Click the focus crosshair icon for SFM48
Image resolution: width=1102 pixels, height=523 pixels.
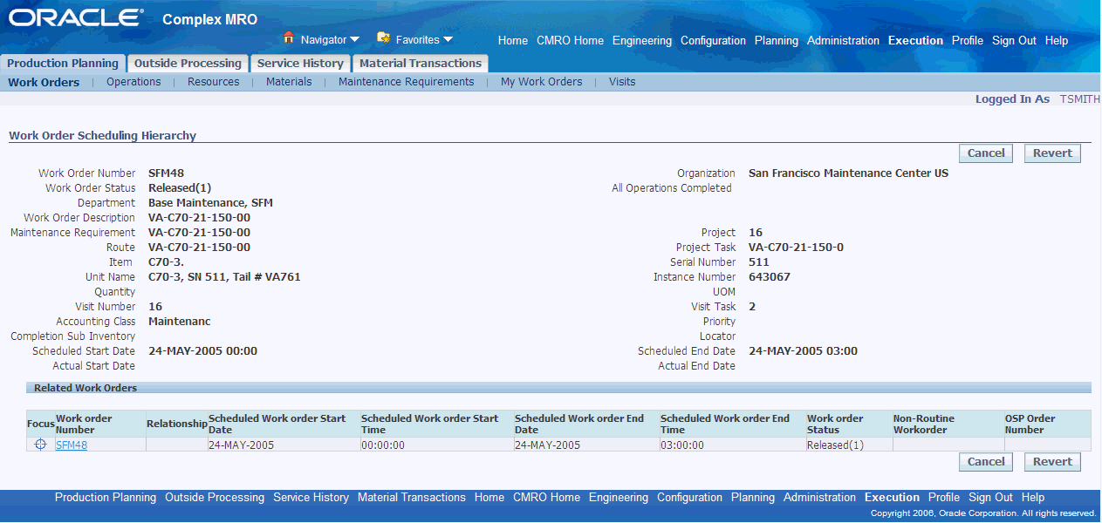40,445
